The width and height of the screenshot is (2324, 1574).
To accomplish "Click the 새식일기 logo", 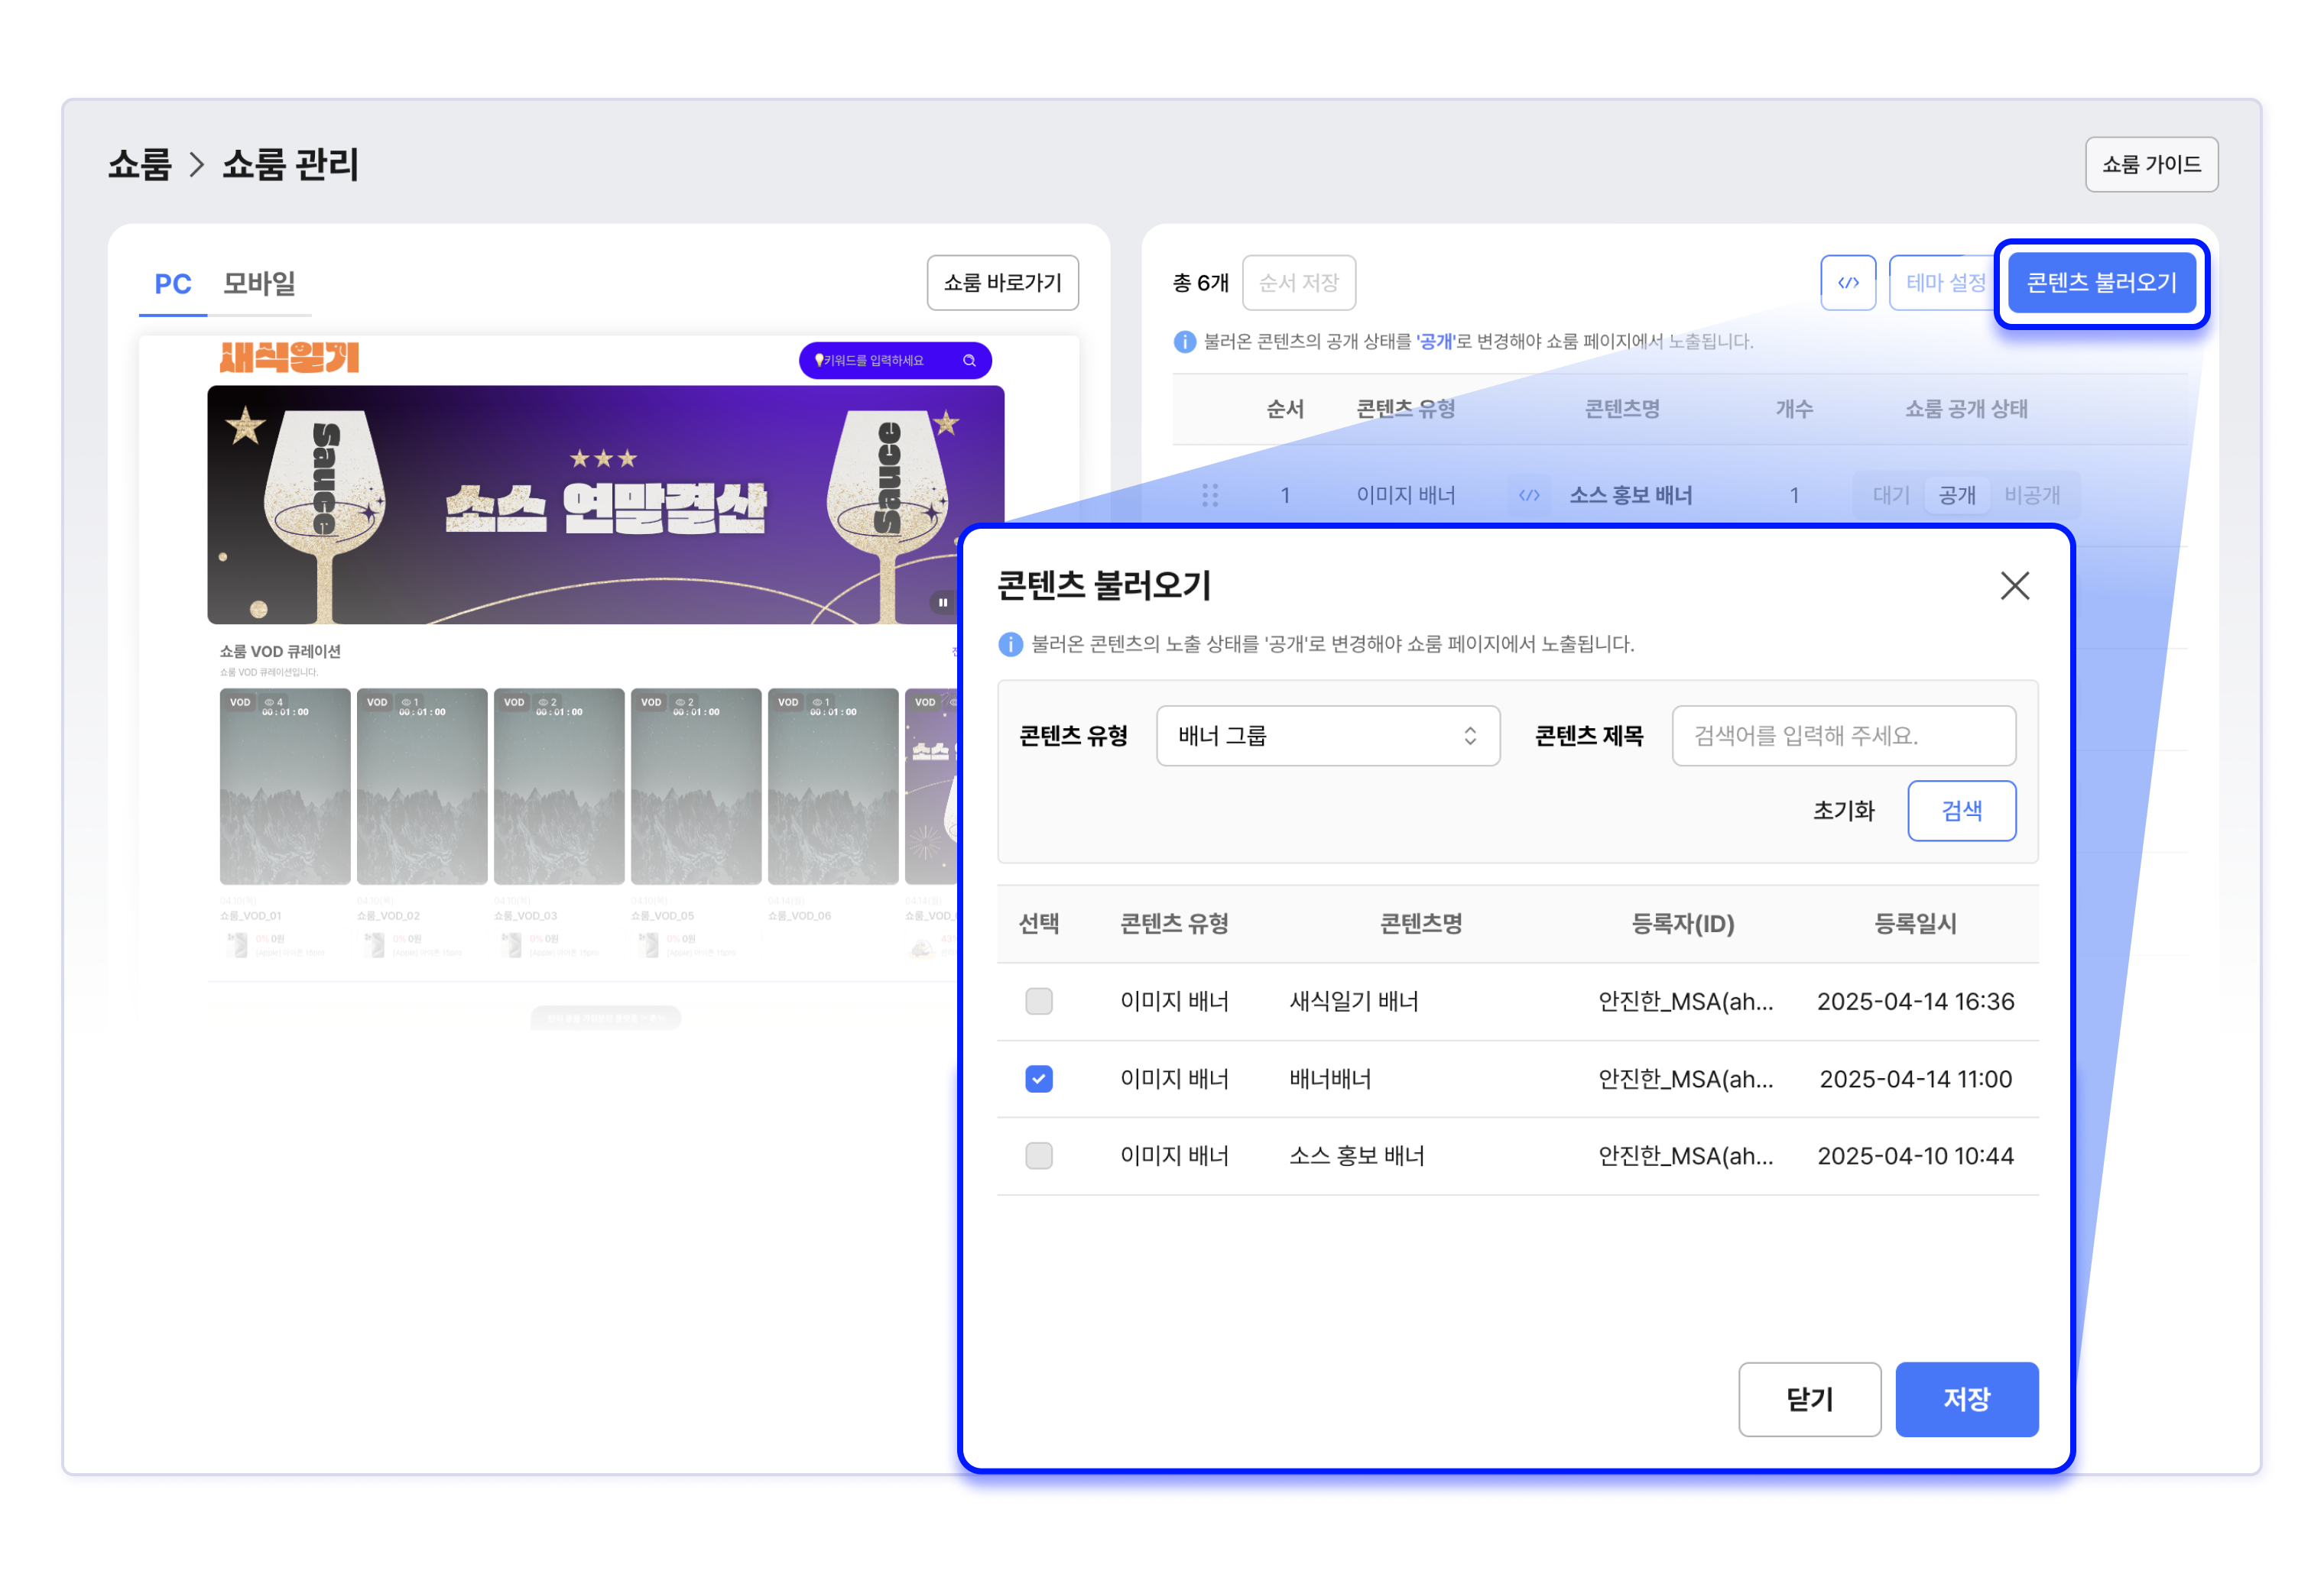I will coord(289,358).
